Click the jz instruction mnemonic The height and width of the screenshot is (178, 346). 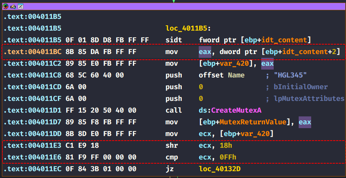click(x=170, y=169)
